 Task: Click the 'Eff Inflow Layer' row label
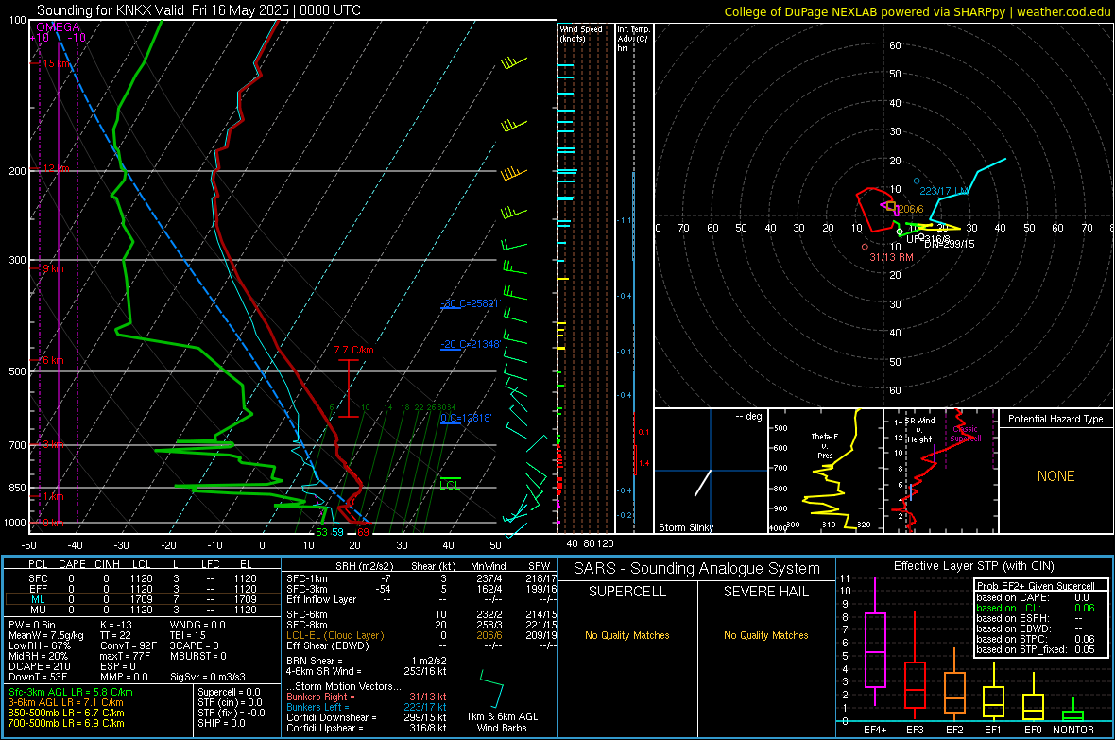[321, 599]
